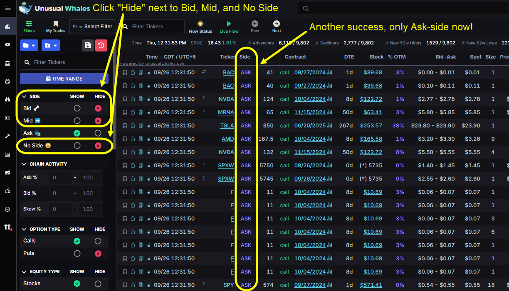Screen dimensions: 509x291
Task: Click the Flow Status orange indicator icon
Action: pyautogui.click(x=200, y=24)
